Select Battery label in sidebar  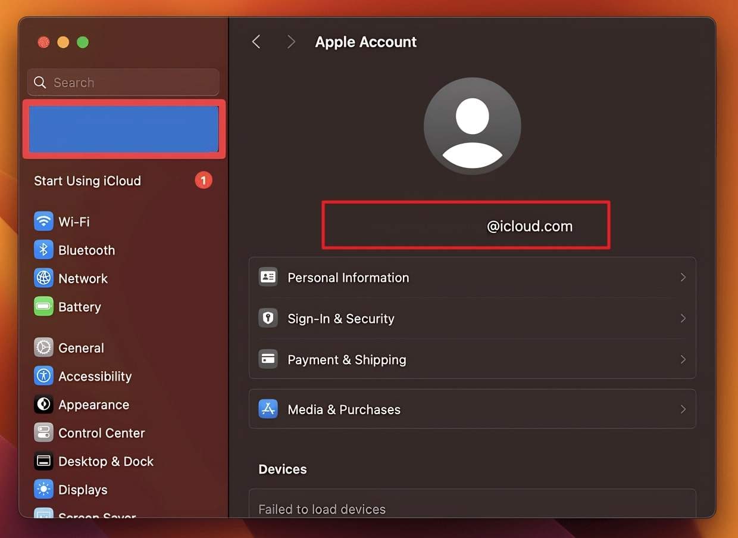[80, 307]
